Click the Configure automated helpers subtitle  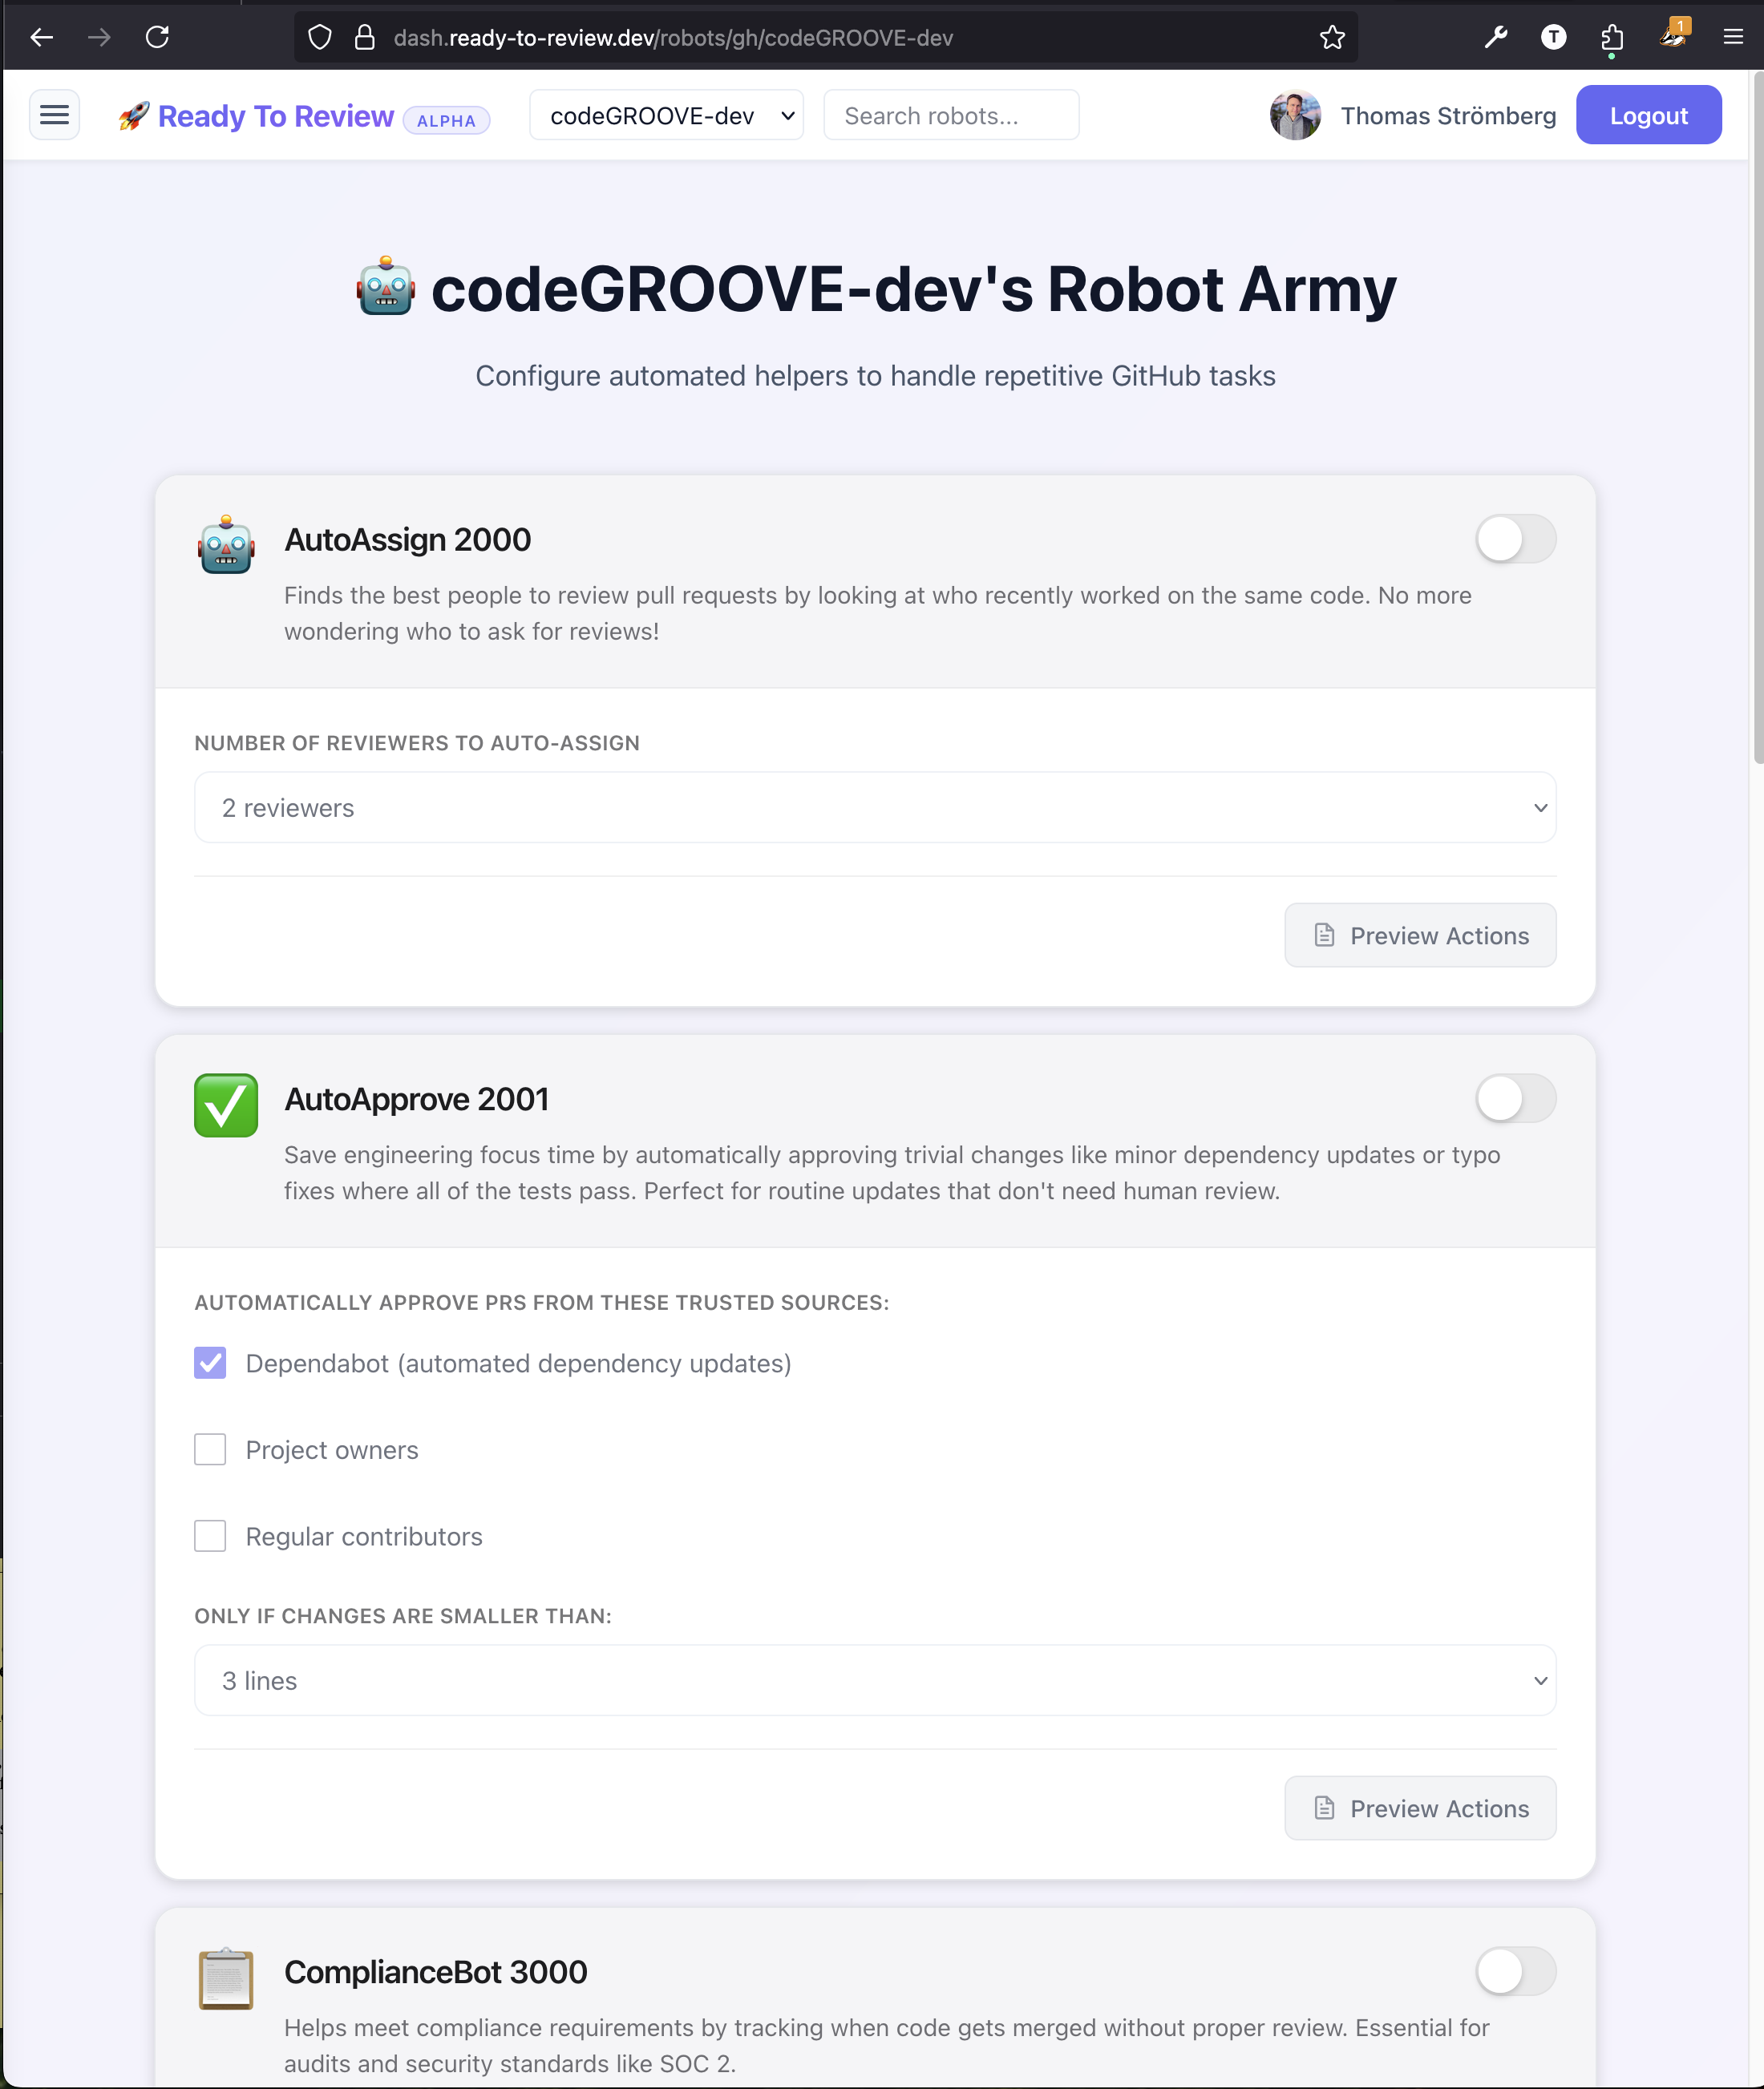[875, 376]
